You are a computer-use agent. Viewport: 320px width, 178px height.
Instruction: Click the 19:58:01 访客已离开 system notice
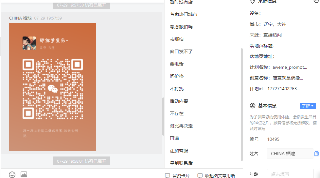pyautogui.click(x=81, y=161)
